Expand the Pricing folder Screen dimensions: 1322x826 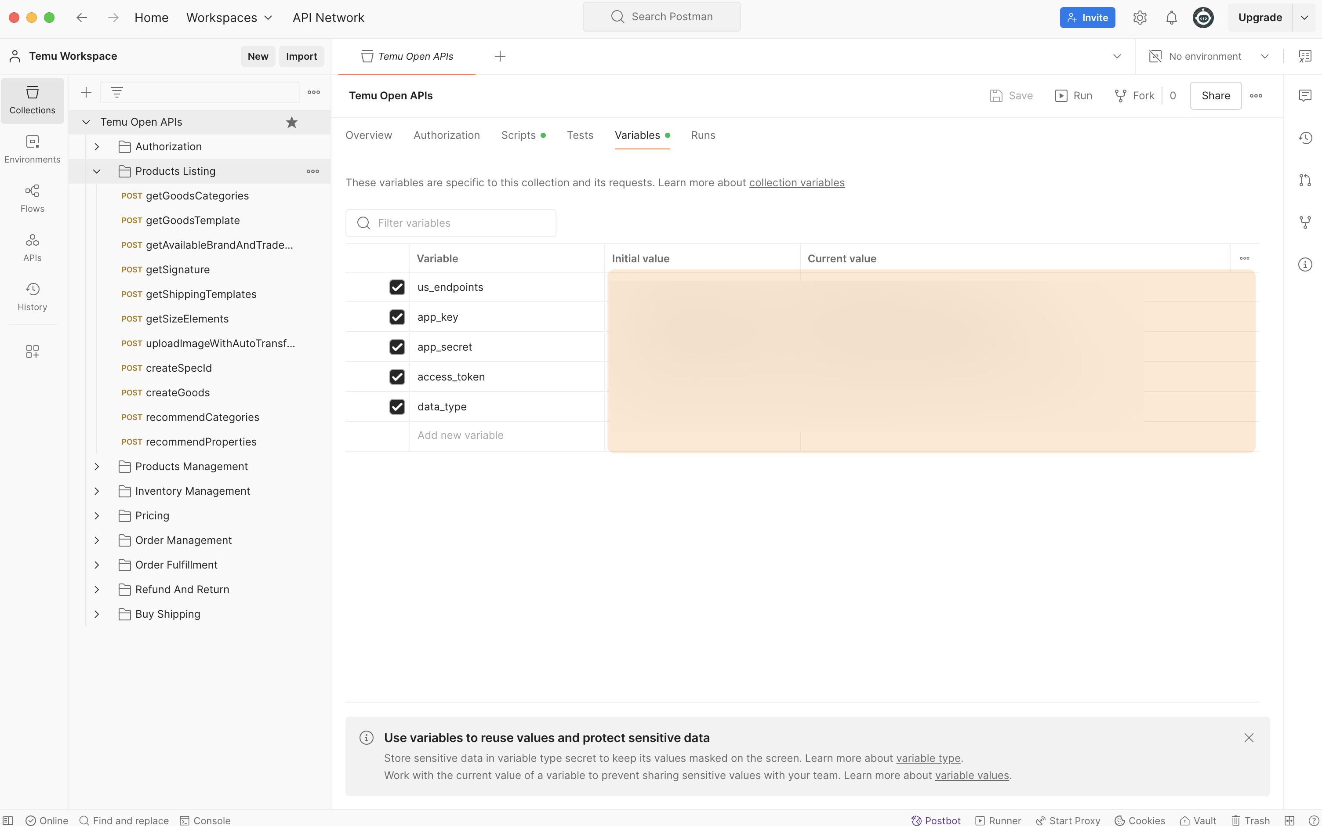pyautogui.click(x=97, y=516)
